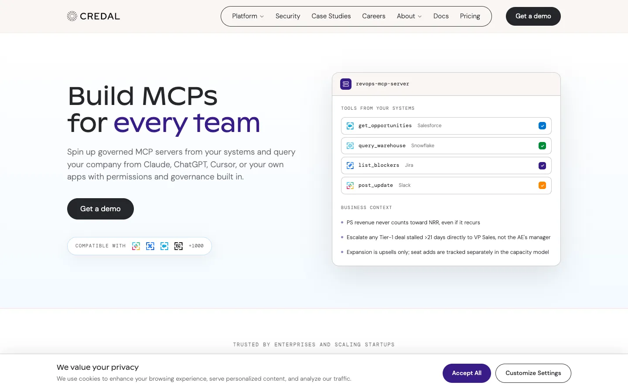The width and height of the screenshot is (628, 392).
Task: Click the query_warehouse tool name
Action: [382, 146]
